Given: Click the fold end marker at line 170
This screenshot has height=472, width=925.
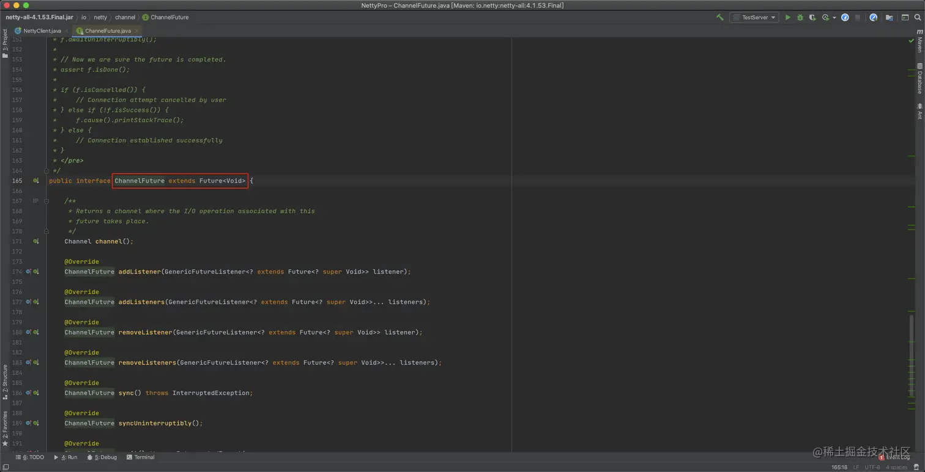Looking at the screenshot, I should tap(46, 231).
